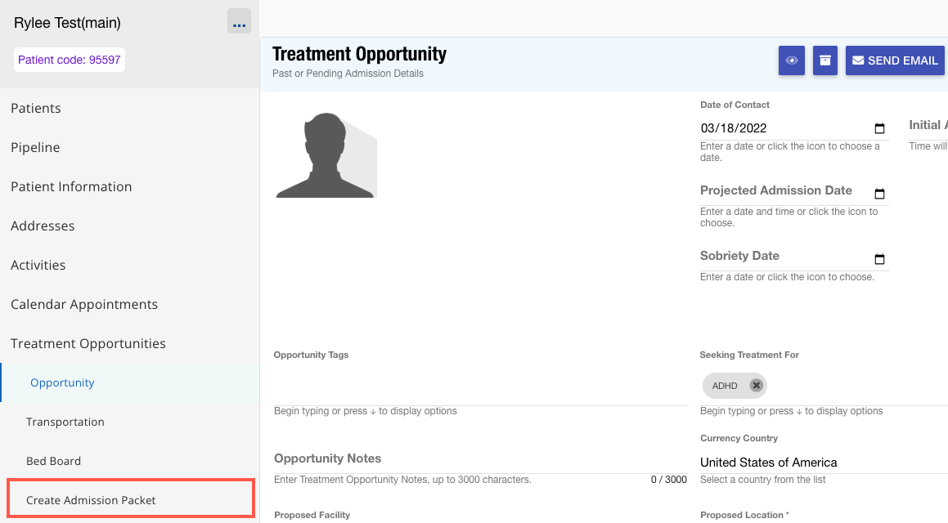
Task: Open calendar picker for Date of Contact
Action: (879, 128)
